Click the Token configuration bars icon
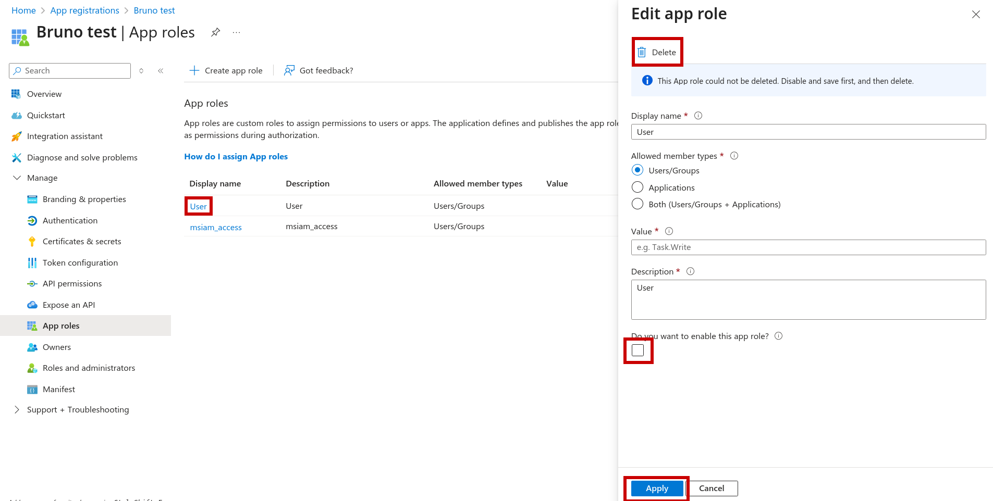This screenshot has width=993, height=501. pos(32,262)
